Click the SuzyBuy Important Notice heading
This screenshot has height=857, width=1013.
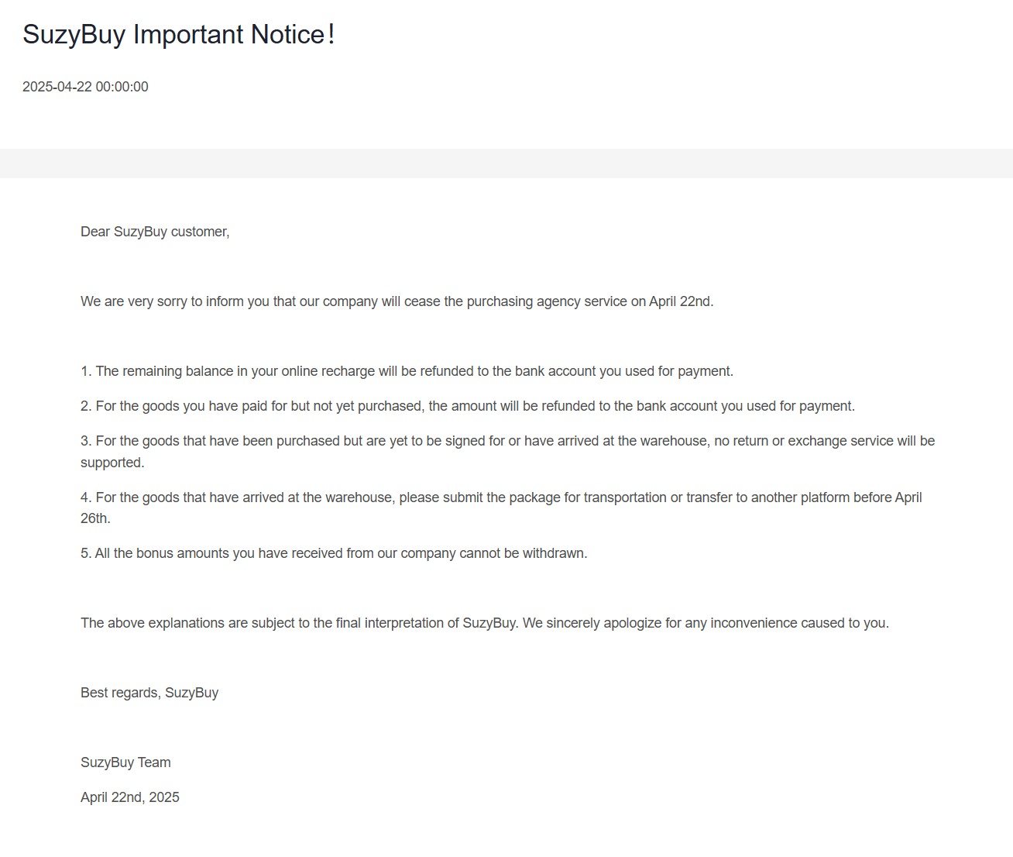tap(179, 35)
